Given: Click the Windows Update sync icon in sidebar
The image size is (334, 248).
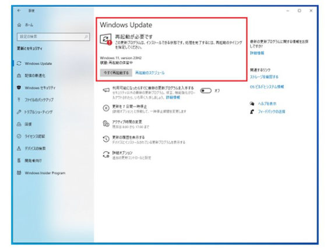Looking at the screenshot, I should [19, 63].
